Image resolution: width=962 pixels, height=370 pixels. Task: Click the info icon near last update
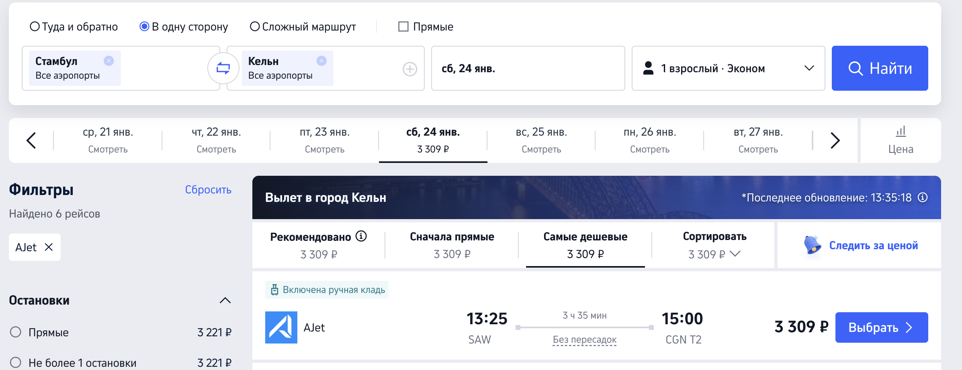(x=923, y=197)
